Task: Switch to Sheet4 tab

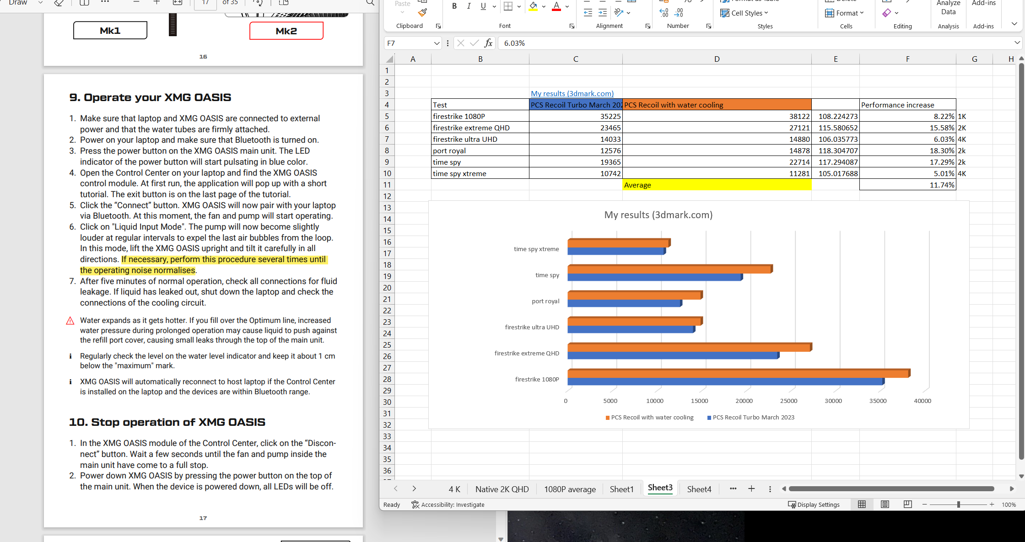Action: [x=699, y=489]
